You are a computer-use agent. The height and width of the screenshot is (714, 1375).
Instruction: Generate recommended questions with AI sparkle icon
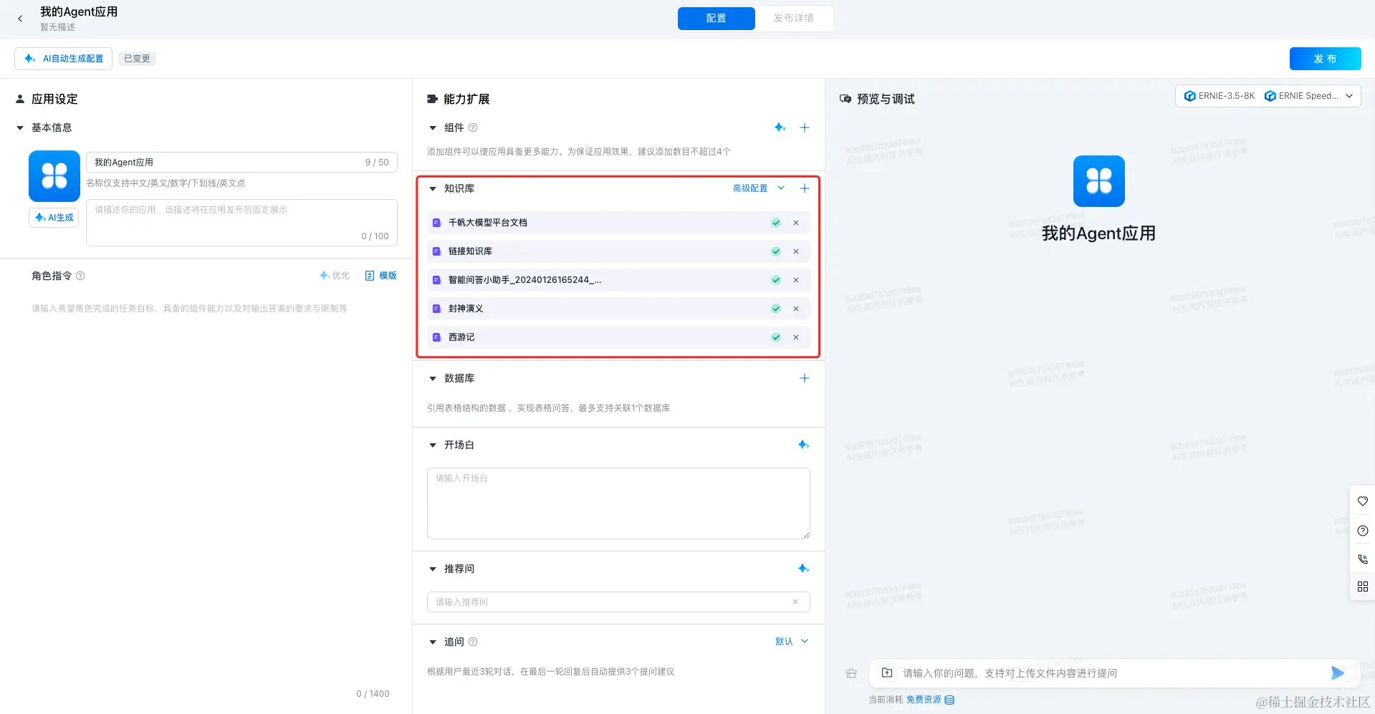(804, 569)
